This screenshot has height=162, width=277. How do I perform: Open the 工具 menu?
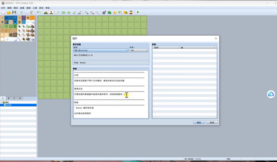click(35, 8)
